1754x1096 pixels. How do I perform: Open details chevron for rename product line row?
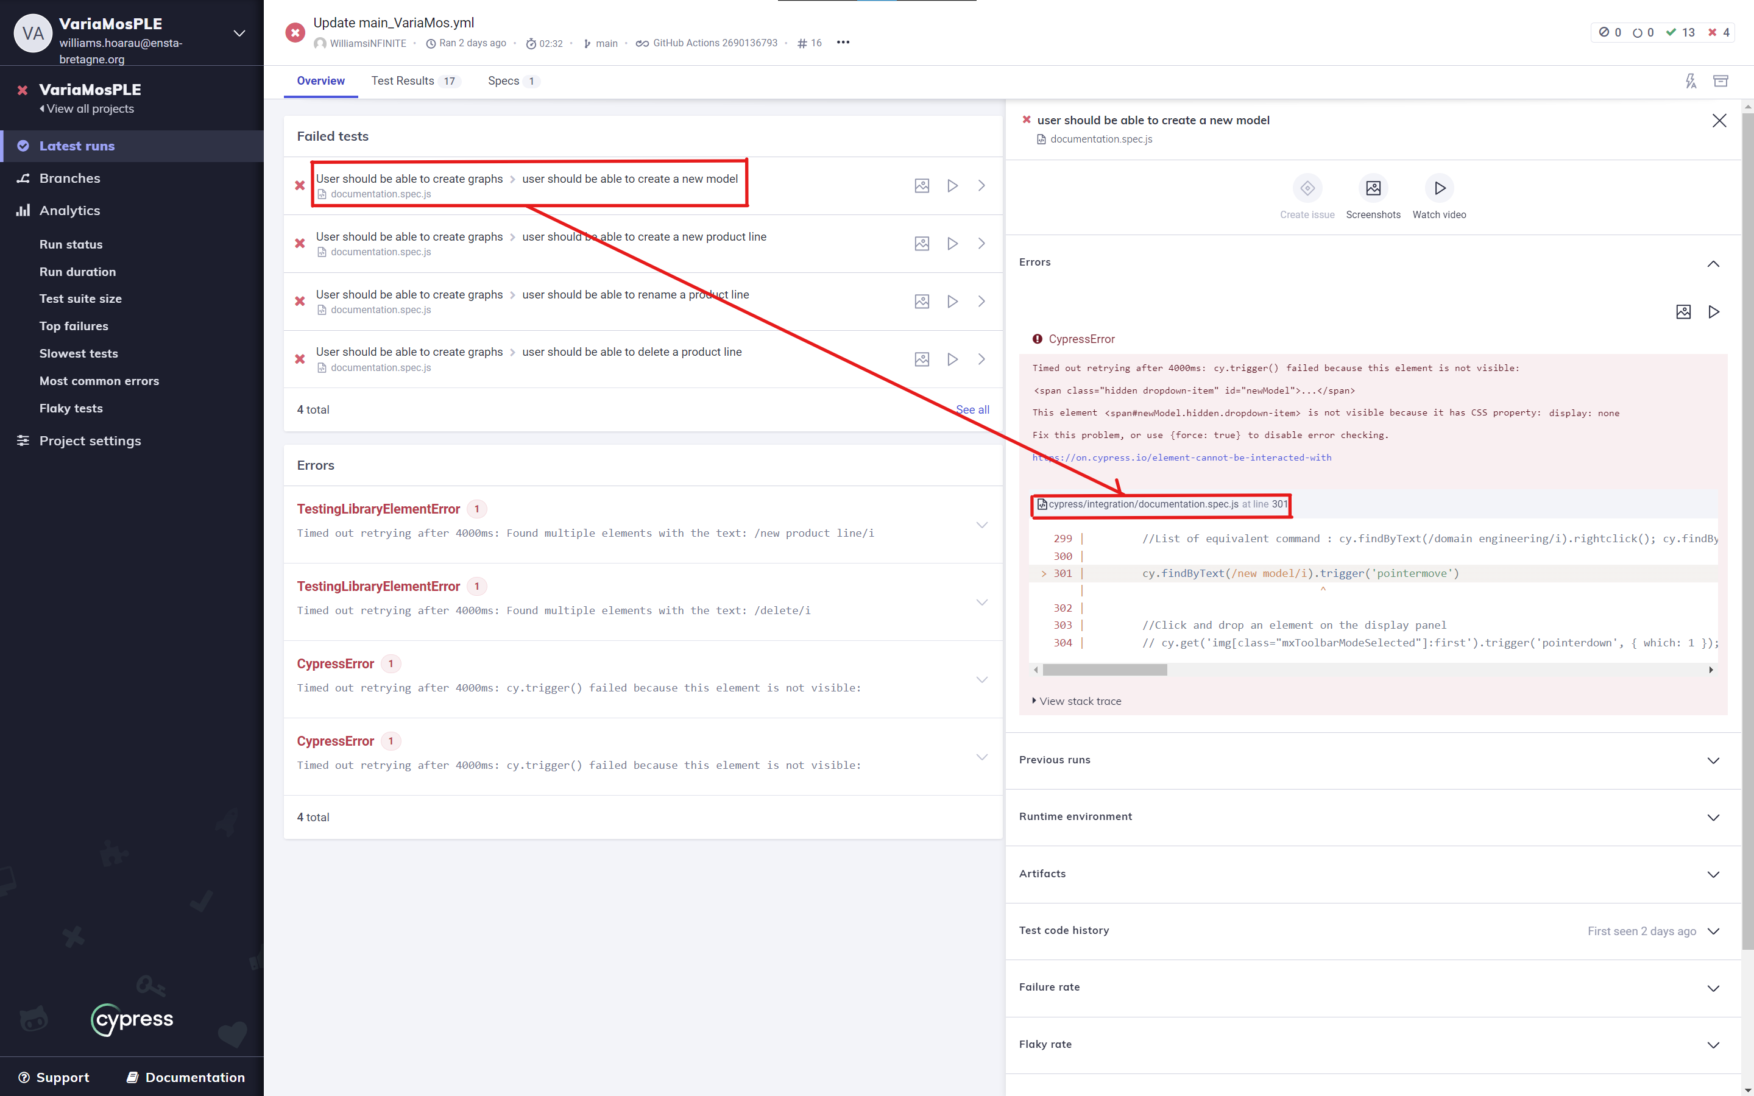(981, 302)
